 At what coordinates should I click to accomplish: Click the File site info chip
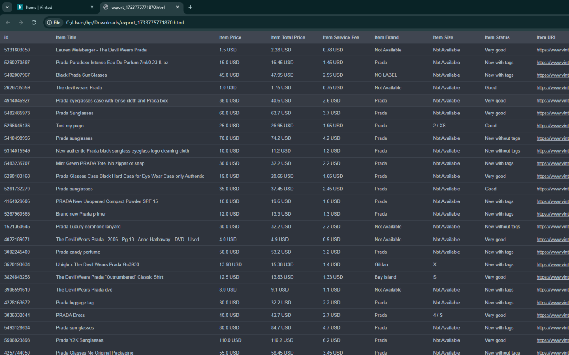click(x=53, y=23)
